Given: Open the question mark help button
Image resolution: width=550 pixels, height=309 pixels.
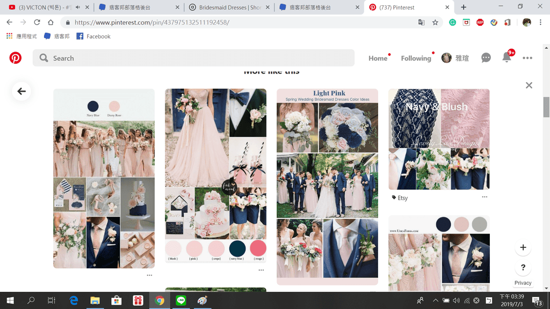Looking at the screenshot, I should (x=523, y=268).
